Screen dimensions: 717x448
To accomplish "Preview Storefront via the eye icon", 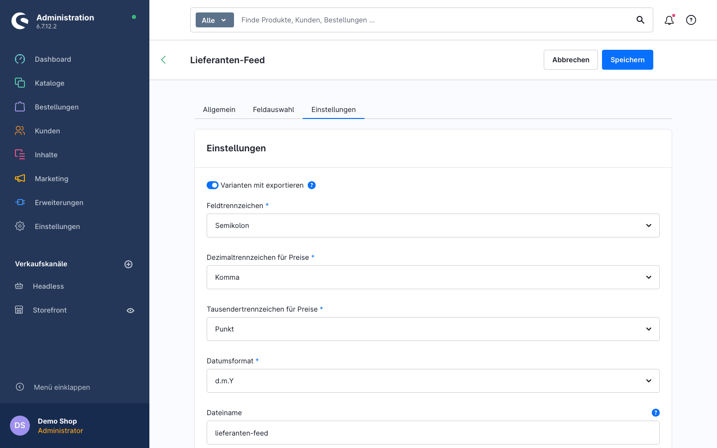I will pos(130,311).
